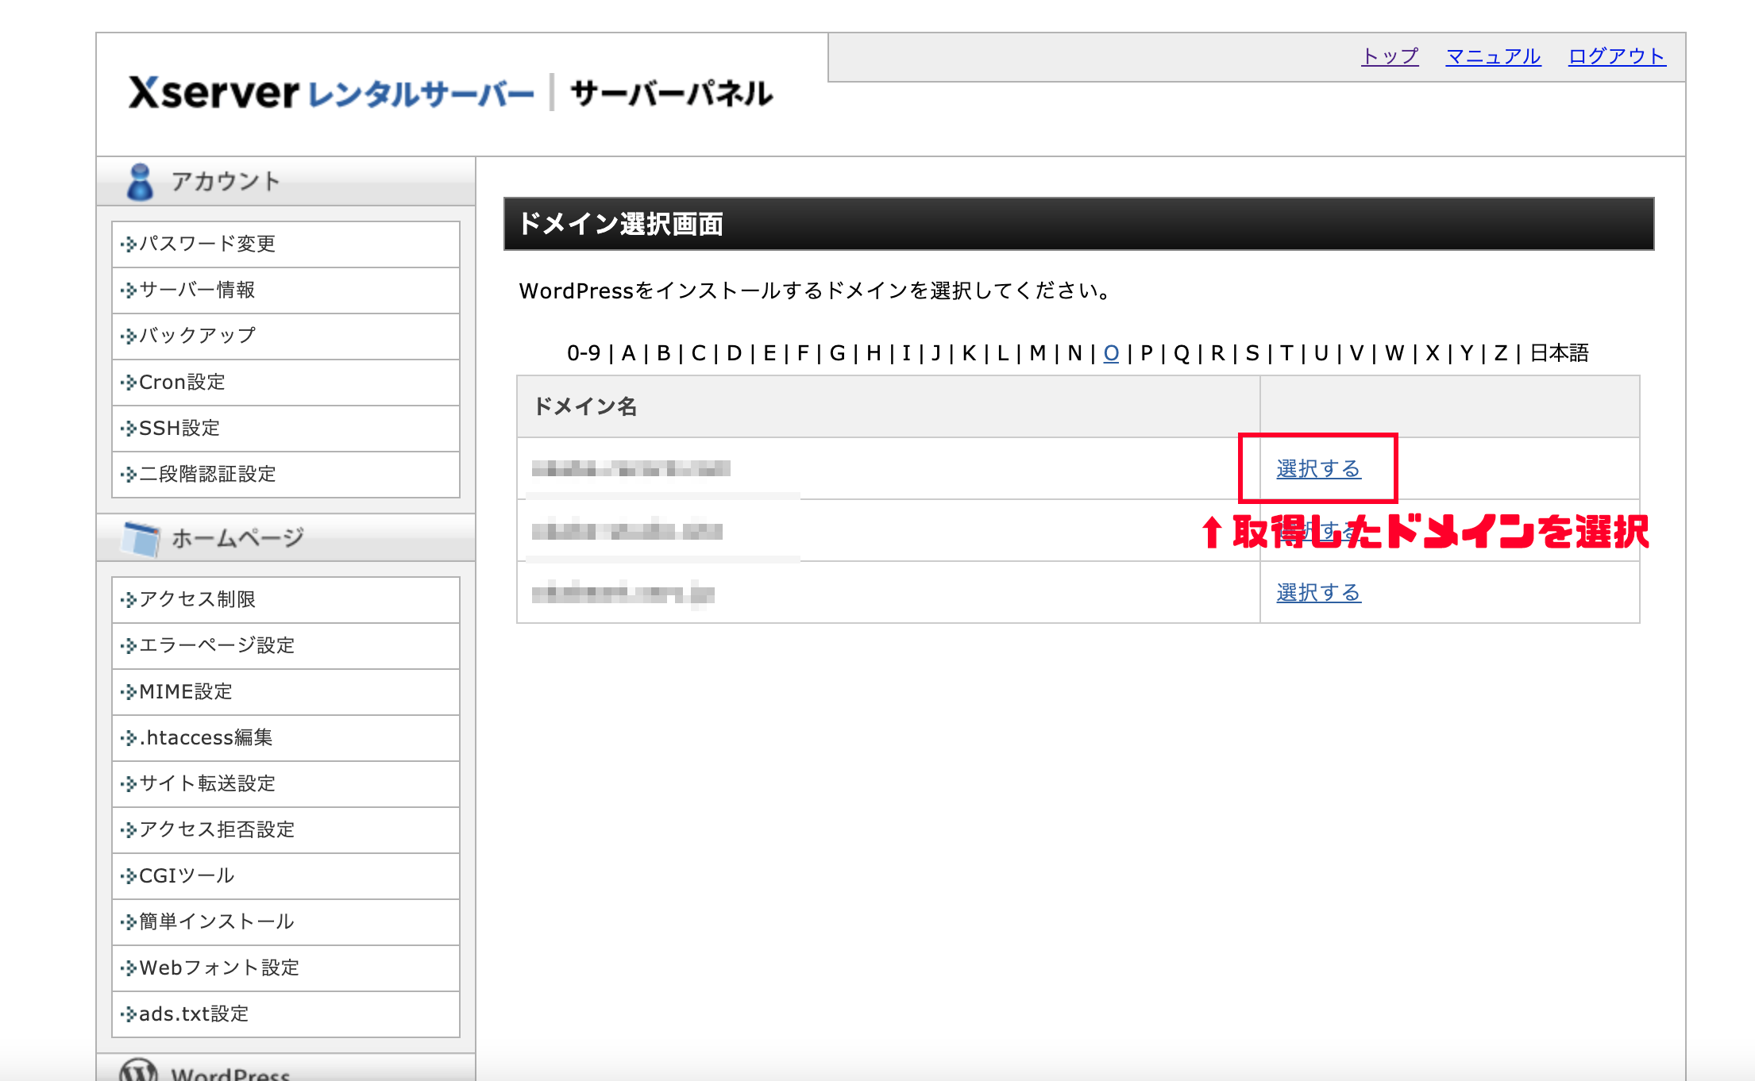Open the マニュアル link at top
Image resolution: width=1755 pixels, height=1081 pixels.
(x=1493, y=56)
